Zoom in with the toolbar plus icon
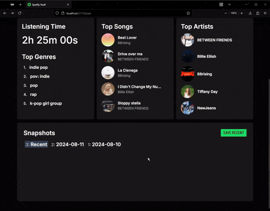 pos(242,13)
